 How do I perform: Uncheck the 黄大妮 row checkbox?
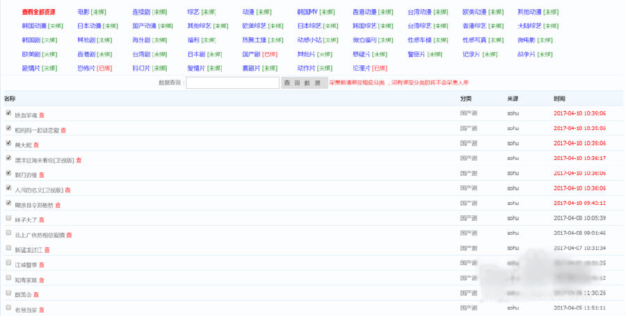pos(8,143)
